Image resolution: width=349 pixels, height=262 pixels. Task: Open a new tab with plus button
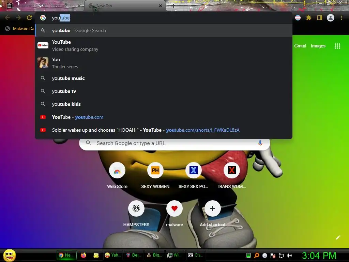click(x=173, y=6)
